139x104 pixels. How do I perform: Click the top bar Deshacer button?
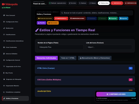pyautogui.click(x=83, y=3)
